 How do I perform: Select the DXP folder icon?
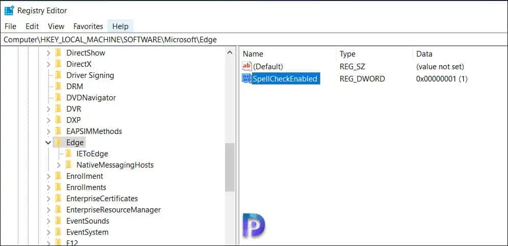tap(58, 120)
